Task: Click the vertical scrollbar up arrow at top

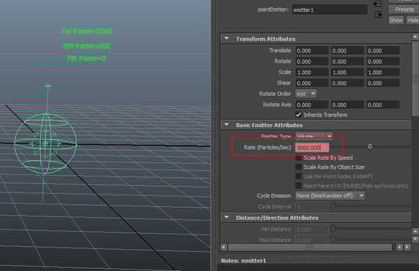Action: coord(415,37)
